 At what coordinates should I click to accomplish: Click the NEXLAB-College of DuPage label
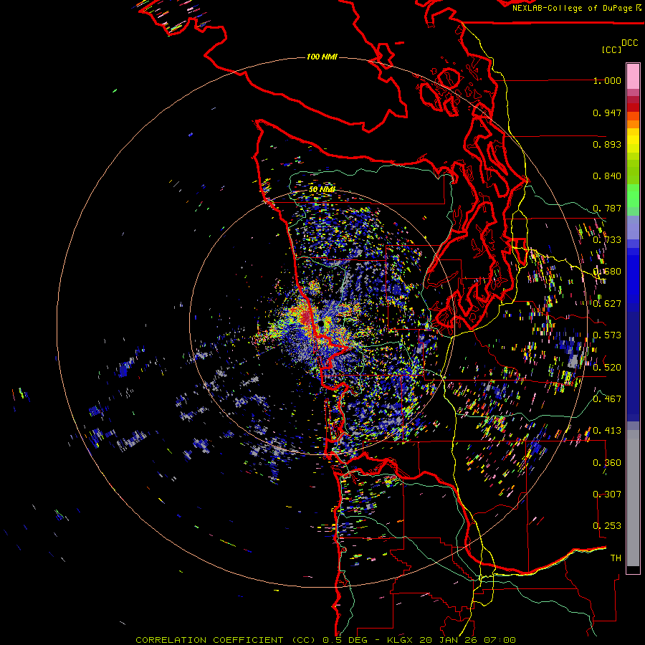click(x=576, y=8)
